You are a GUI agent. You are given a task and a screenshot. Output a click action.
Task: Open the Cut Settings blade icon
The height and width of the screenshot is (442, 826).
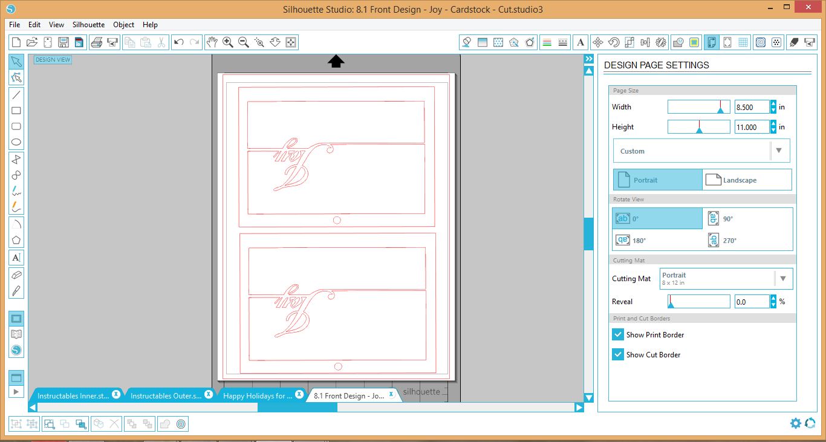click(x=794, y=42)
